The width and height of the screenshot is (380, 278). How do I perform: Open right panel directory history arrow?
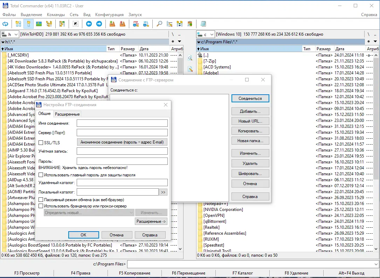tap(375, 42)
